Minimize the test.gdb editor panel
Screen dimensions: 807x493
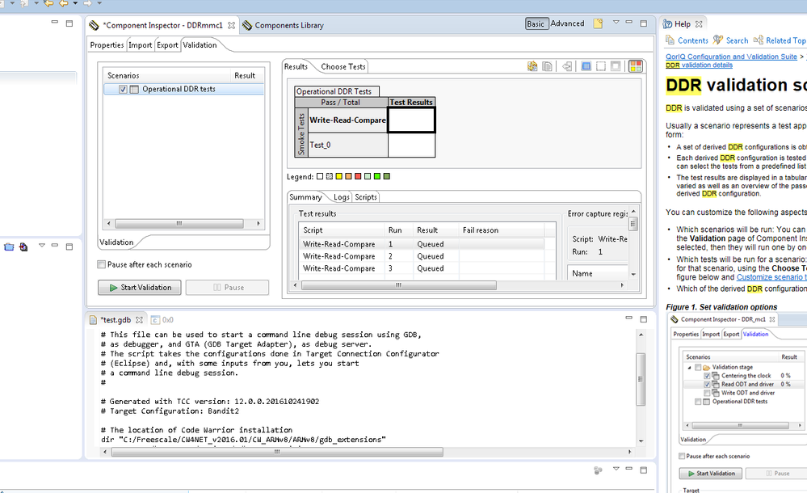(x=629, y=318)
